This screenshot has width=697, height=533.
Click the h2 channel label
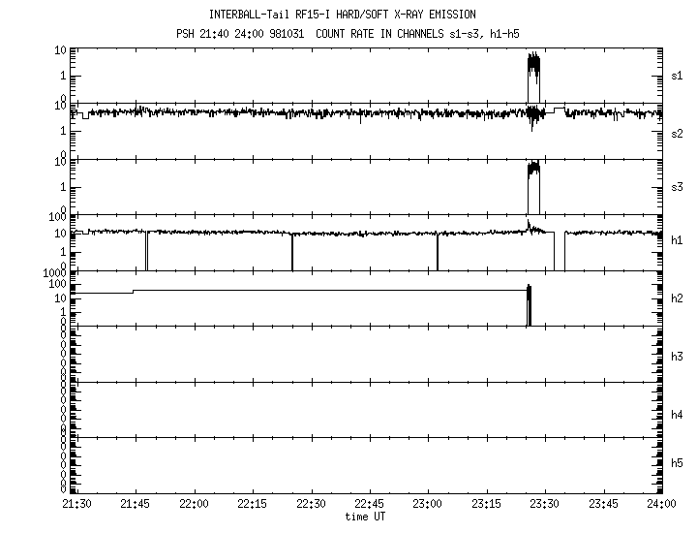tap(678, 298)
